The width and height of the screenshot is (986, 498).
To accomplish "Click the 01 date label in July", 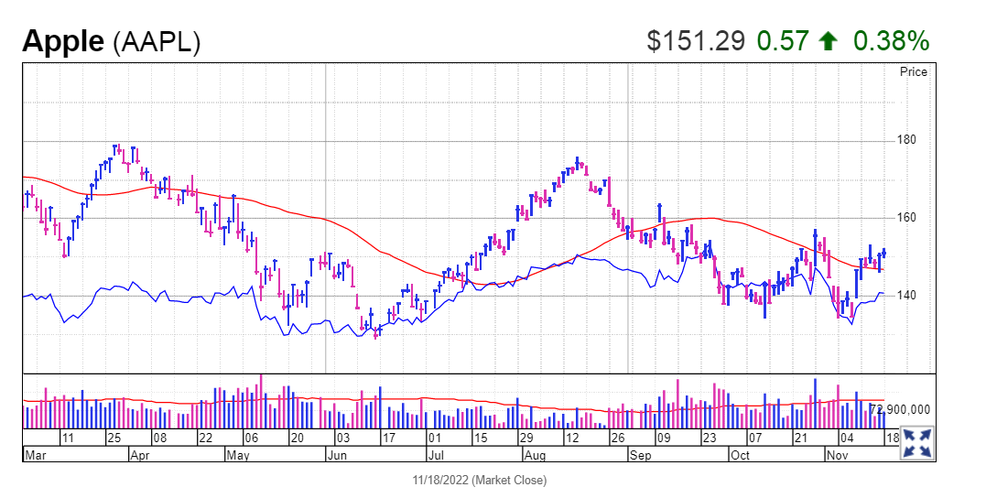I will coord(435,438).
